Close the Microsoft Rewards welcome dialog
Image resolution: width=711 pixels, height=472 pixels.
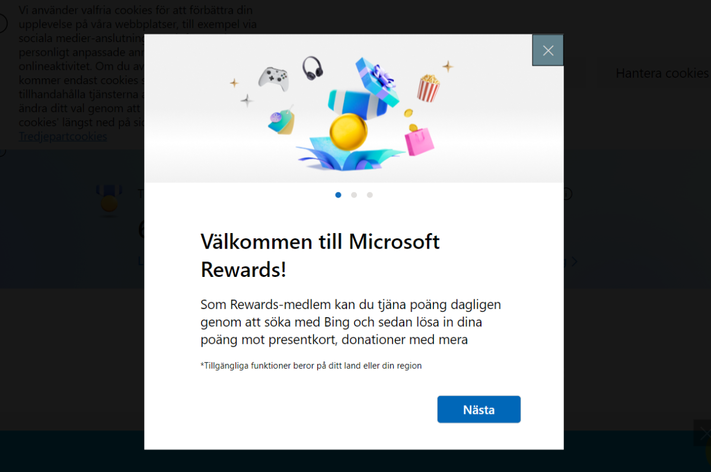(x=548, y=50)
